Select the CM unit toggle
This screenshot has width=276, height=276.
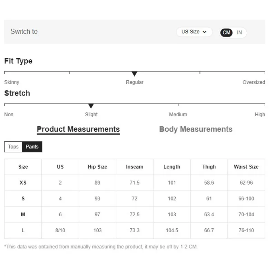pos(226,32)
